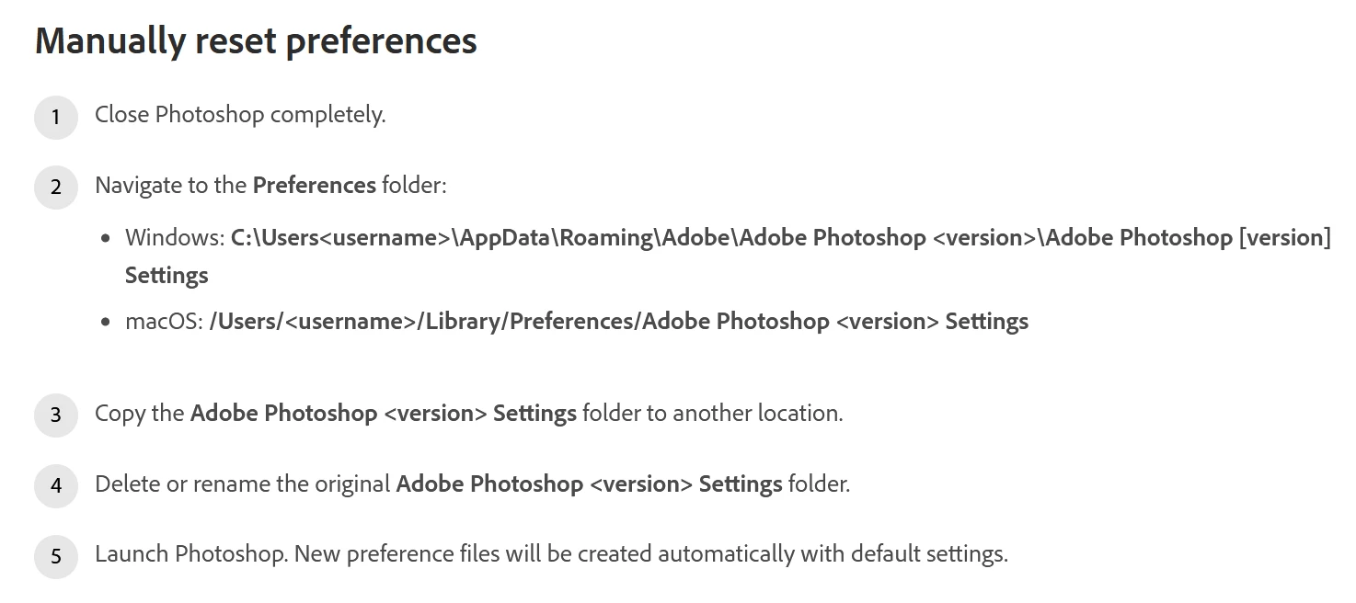
Task: Click bold 'Adobe Photoshop <version> Settings' in step 3
Action: (384, 414)
